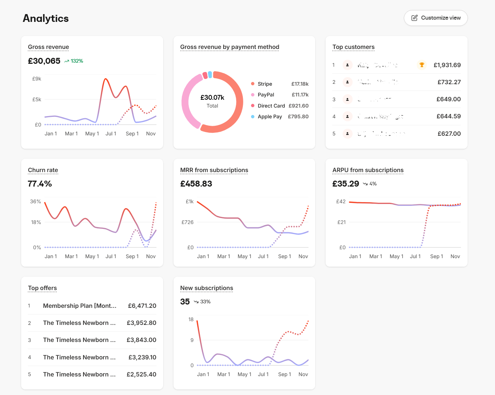Screen dimensions: 495x395
Task: Select the New subscriptions card heading
Action: [x=207, y=288]
